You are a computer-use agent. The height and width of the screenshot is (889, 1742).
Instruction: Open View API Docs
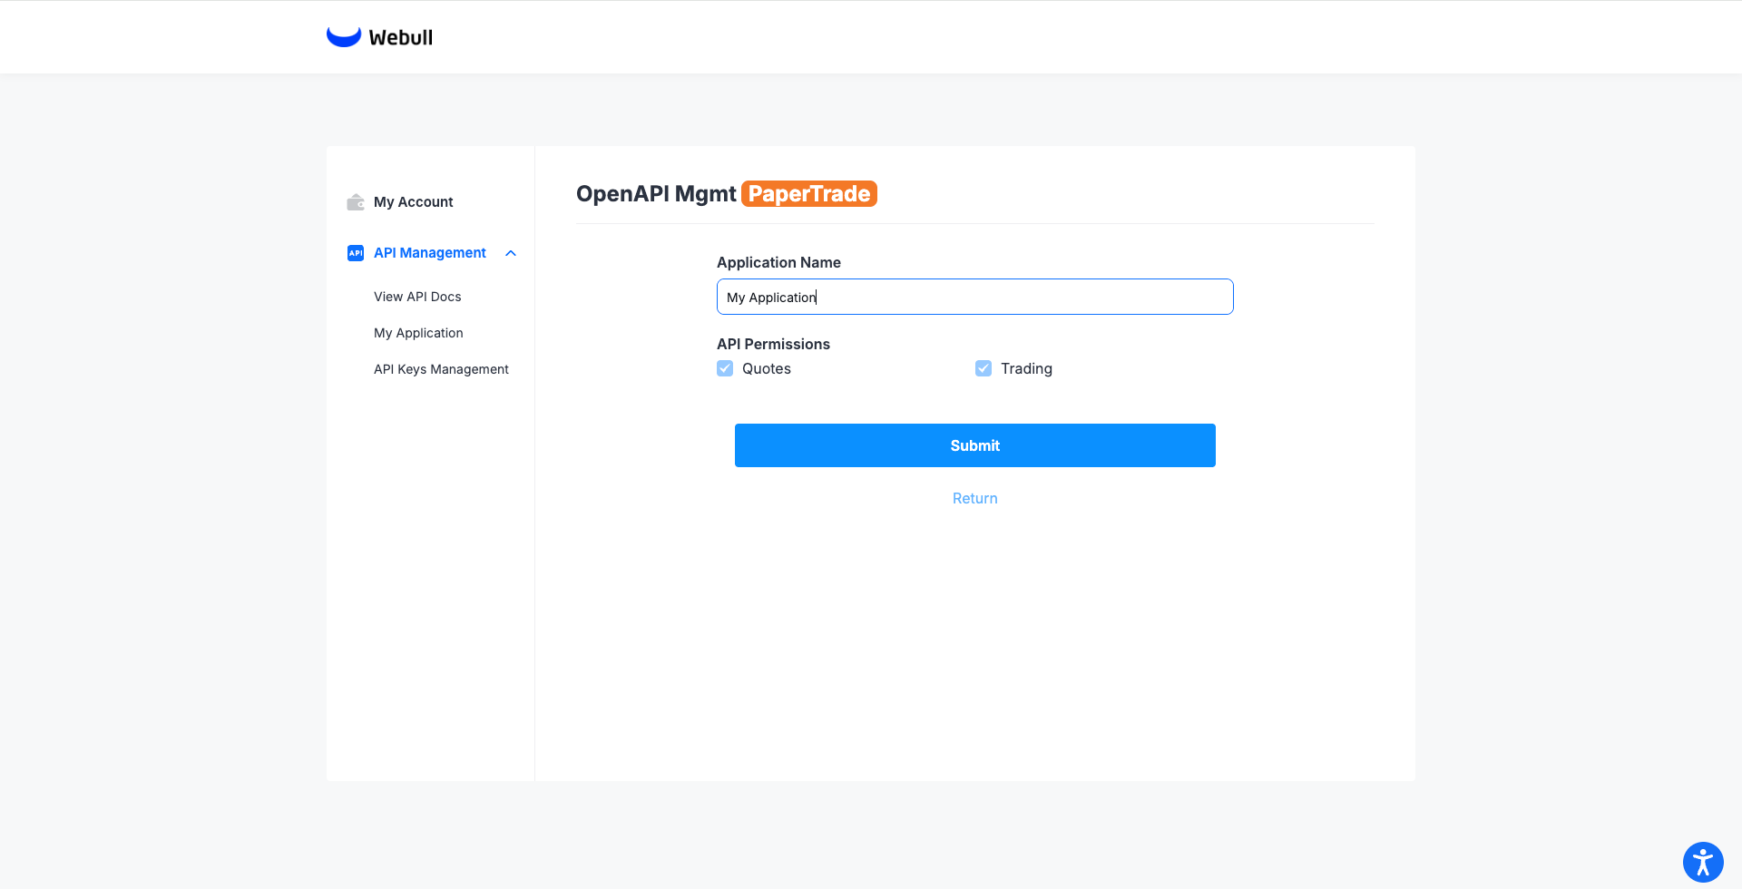[417, 297]
